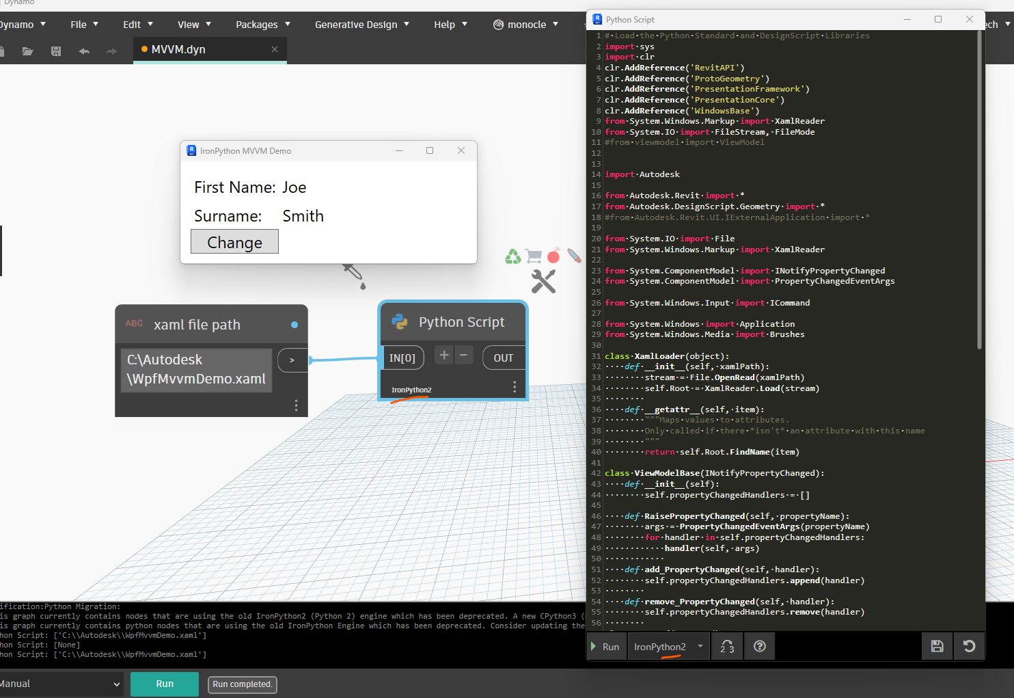Click the monocle globe icon
Viewport: 1014px width, 698px height.
tap(498, 25)
